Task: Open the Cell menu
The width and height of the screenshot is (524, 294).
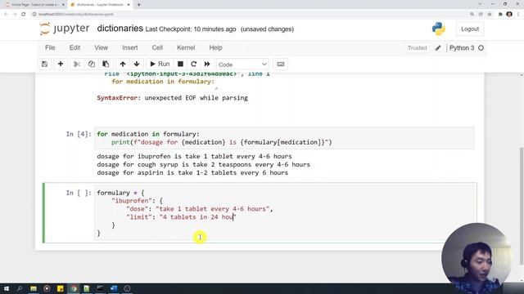Action: (x=157, y=47)
